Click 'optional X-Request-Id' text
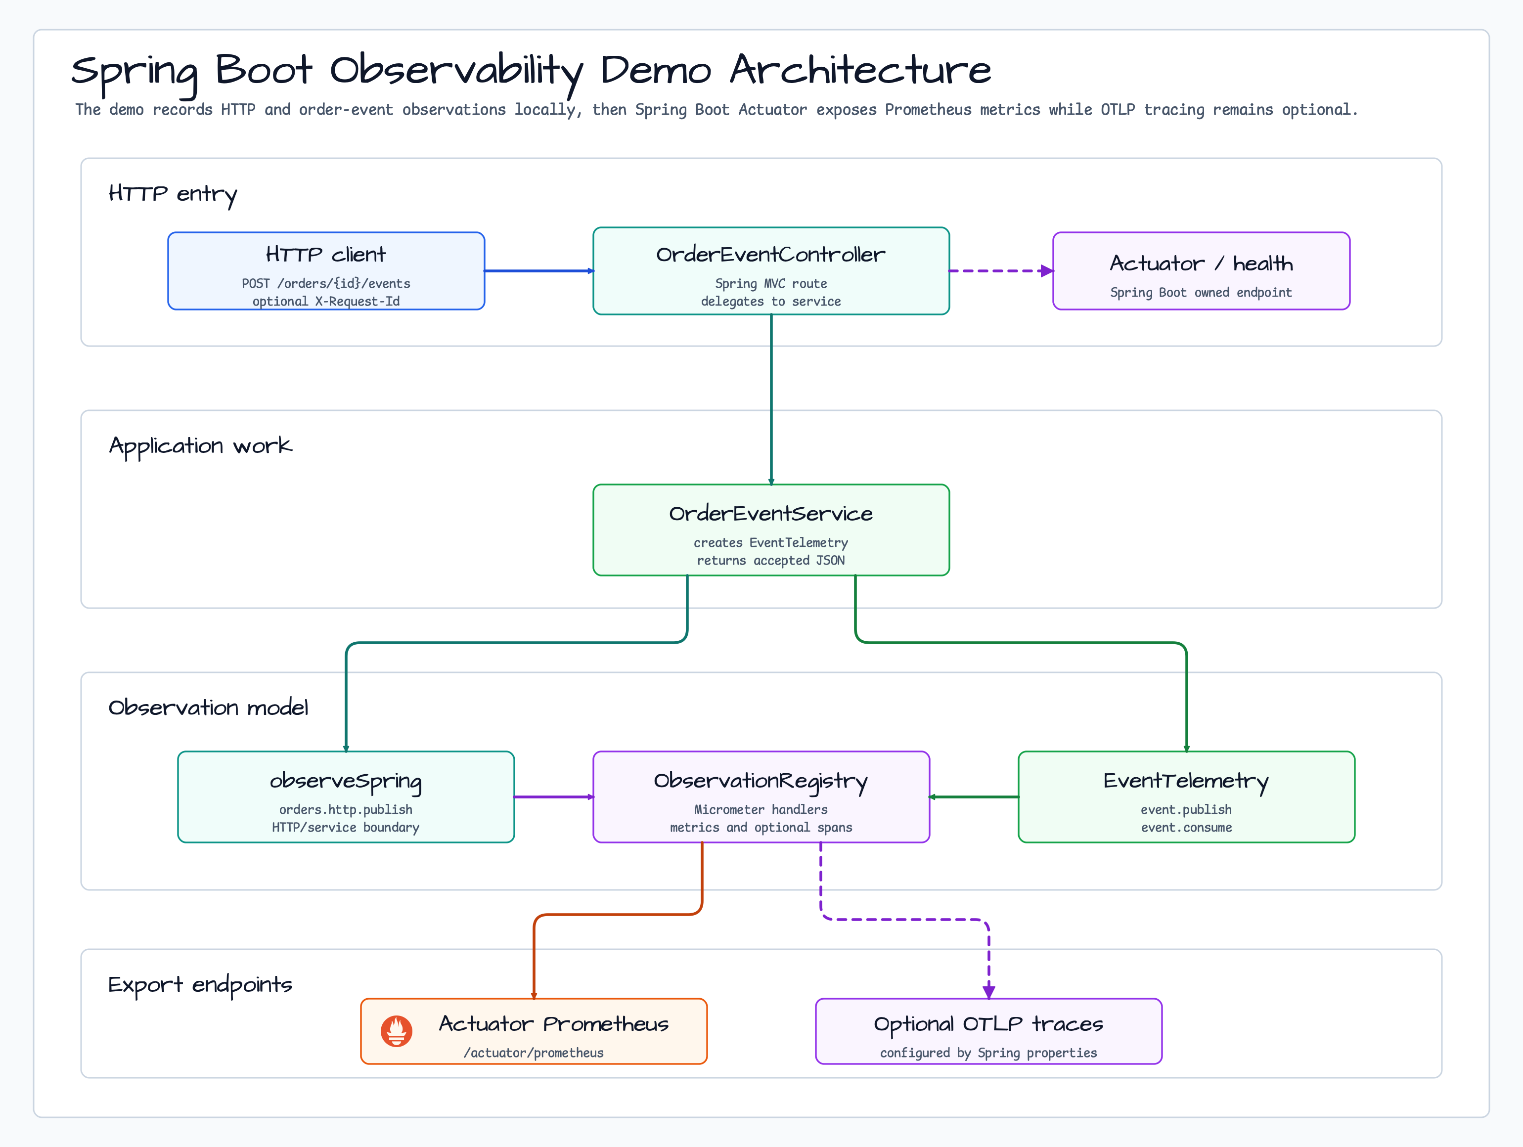The image size is (1523, 1147). tap(326, 301)
